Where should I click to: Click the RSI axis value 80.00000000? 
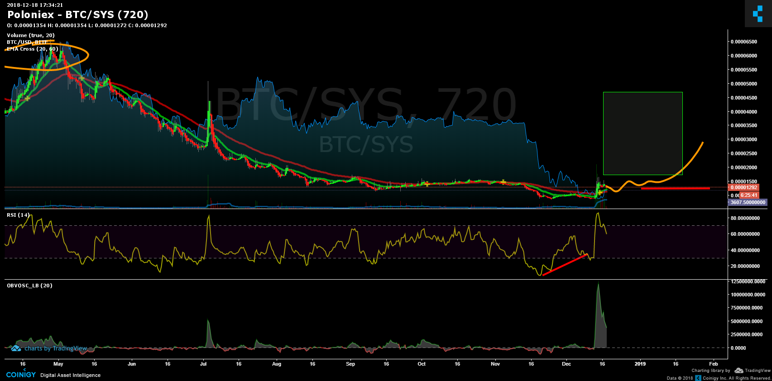[745, 218]
